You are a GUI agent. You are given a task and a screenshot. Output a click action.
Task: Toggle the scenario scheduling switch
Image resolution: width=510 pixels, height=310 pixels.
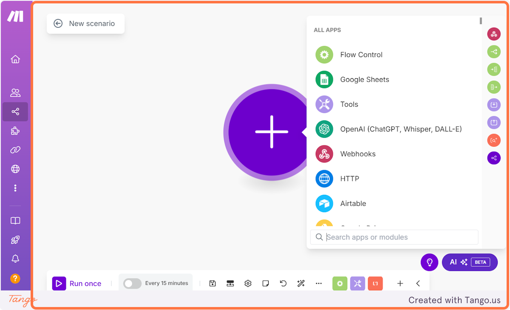pyautogui.click(x=132, y=283)
